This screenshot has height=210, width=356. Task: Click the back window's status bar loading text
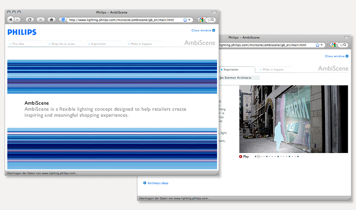point(174,198)
